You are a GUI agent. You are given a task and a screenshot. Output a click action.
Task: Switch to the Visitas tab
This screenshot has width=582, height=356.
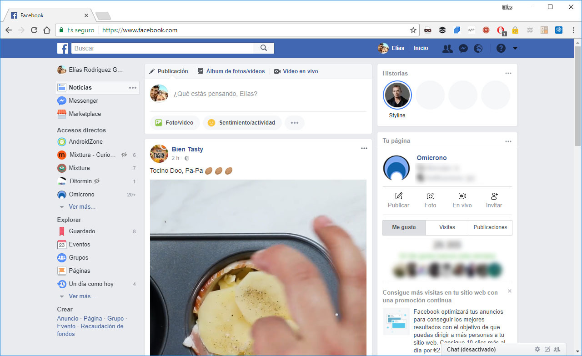(x=447, y=227)
